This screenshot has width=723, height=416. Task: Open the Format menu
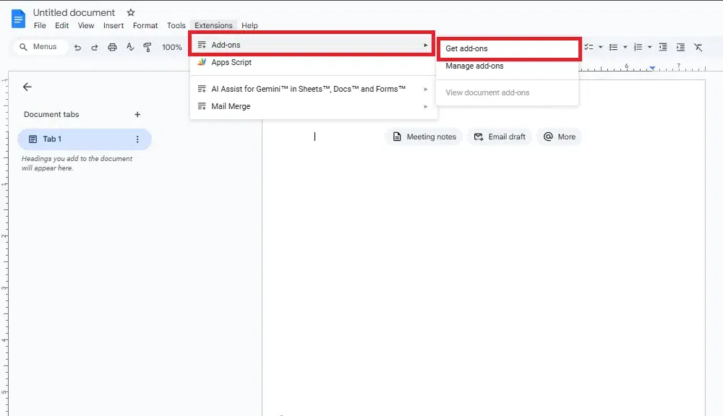coord(145,25)
